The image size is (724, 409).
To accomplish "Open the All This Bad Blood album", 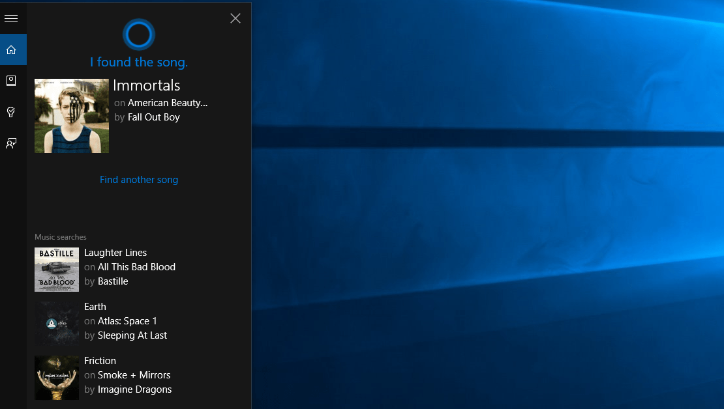I will click(136, 267).
